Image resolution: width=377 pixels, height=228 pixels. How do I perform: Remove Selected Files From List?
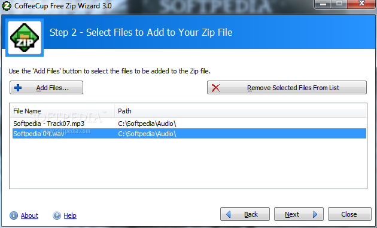[x=287, y=88]
